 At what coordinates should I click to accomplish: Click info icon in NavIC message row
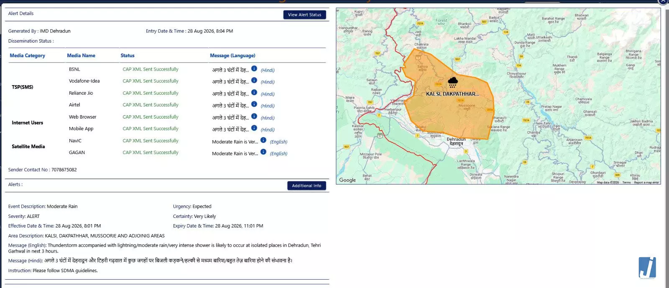coord(263,140)
